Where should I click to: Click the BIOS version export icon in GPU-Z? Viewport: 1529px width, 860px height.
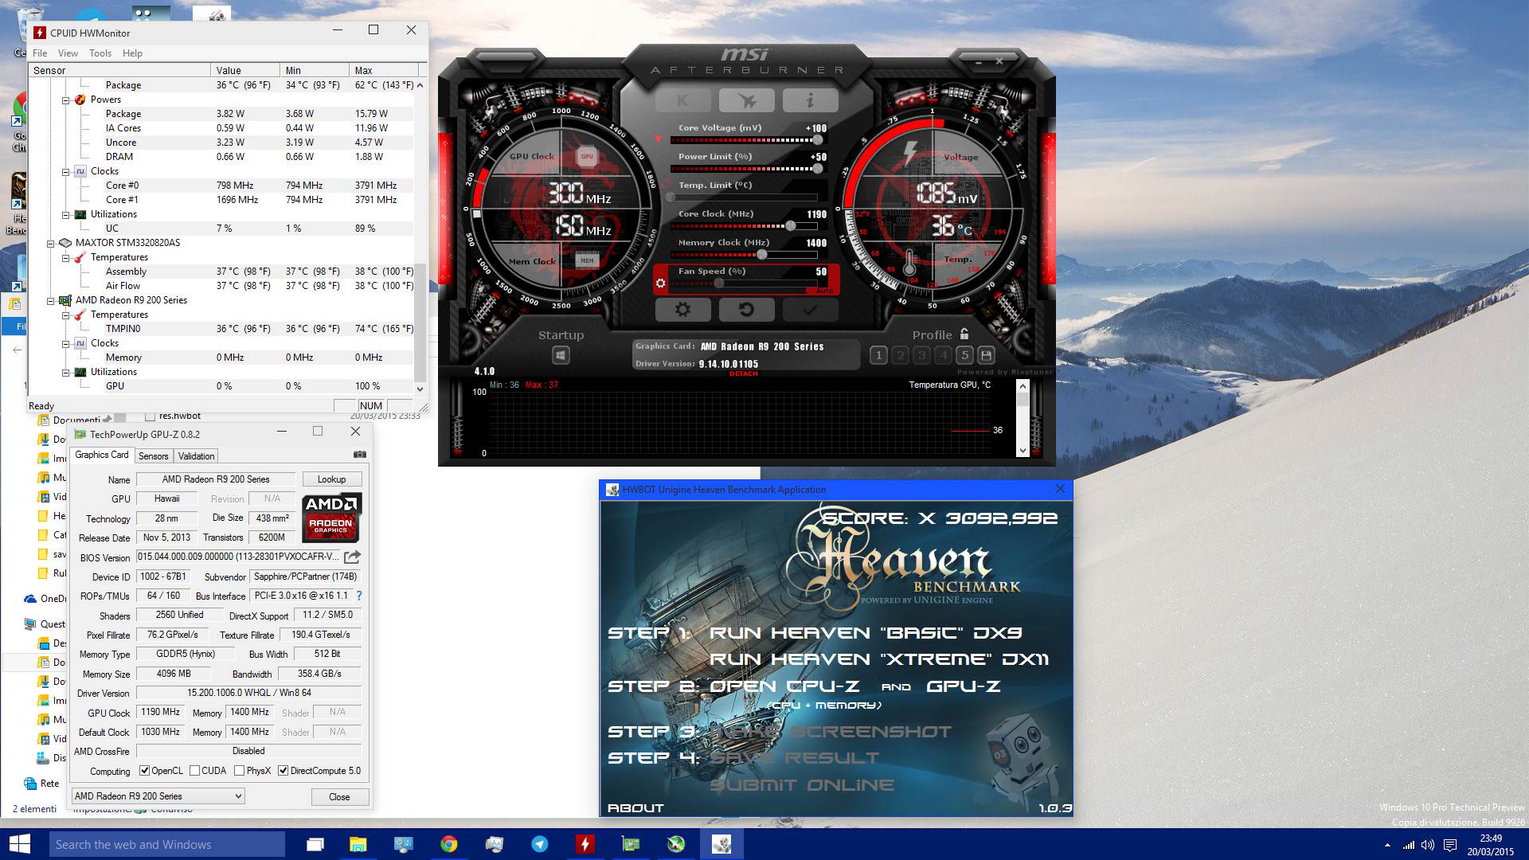point(352,557)
